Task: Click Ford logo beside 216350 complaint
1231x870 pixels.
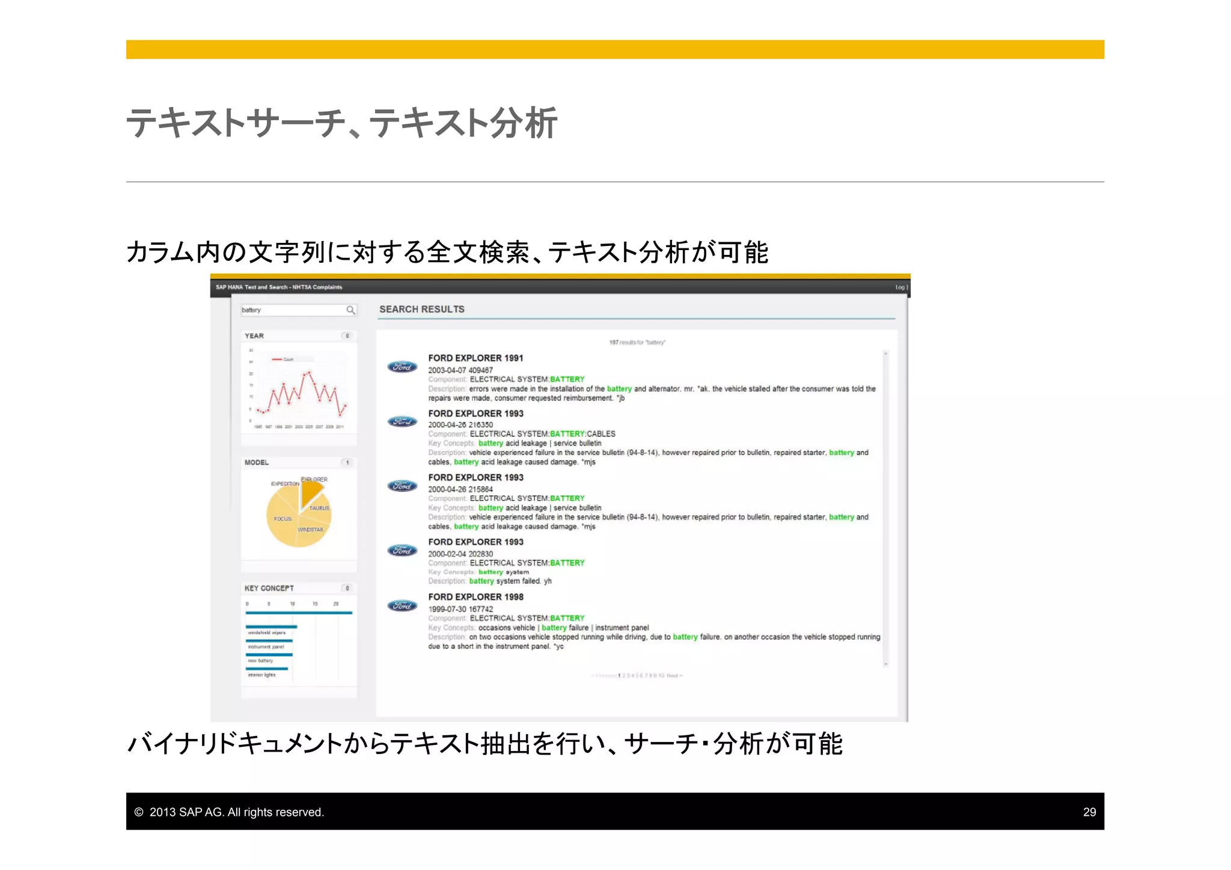Action: point(402,421)
